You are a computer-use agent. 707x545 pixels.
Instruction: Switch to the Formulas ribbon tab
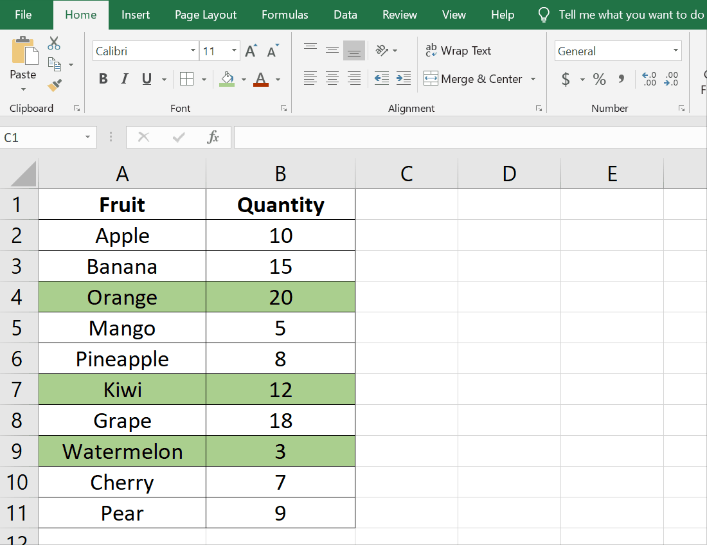coord(285,14)
